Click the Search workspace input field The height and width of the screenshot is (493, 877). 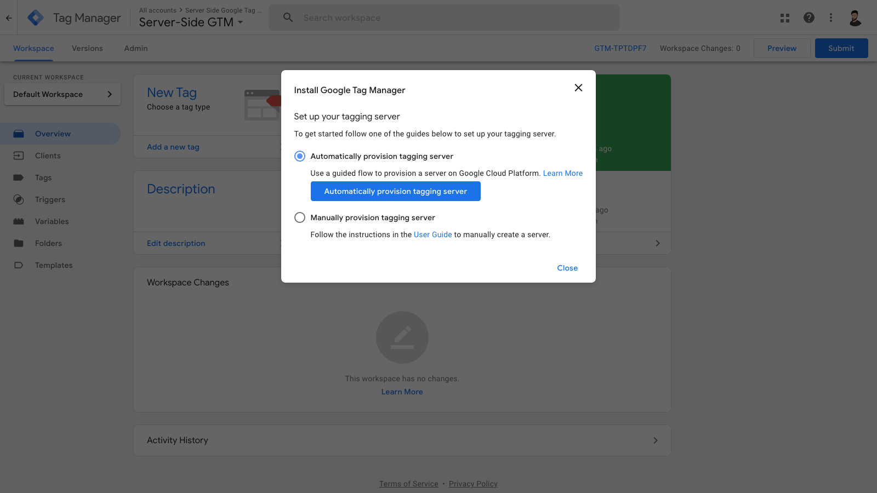point(444,18)
